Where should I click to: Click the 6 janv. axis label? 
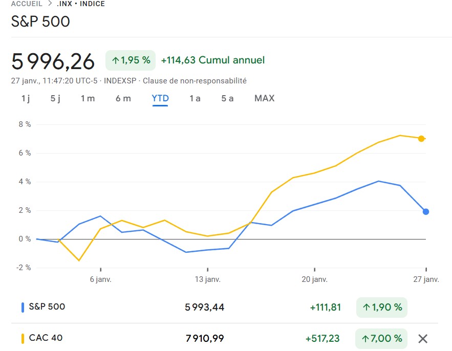(101, 279)
